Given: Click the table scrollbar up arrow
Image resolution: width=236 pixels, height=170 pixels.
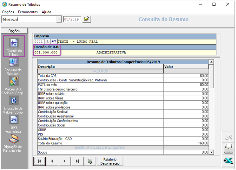Looking at the screenshot, I should [212, 62].
